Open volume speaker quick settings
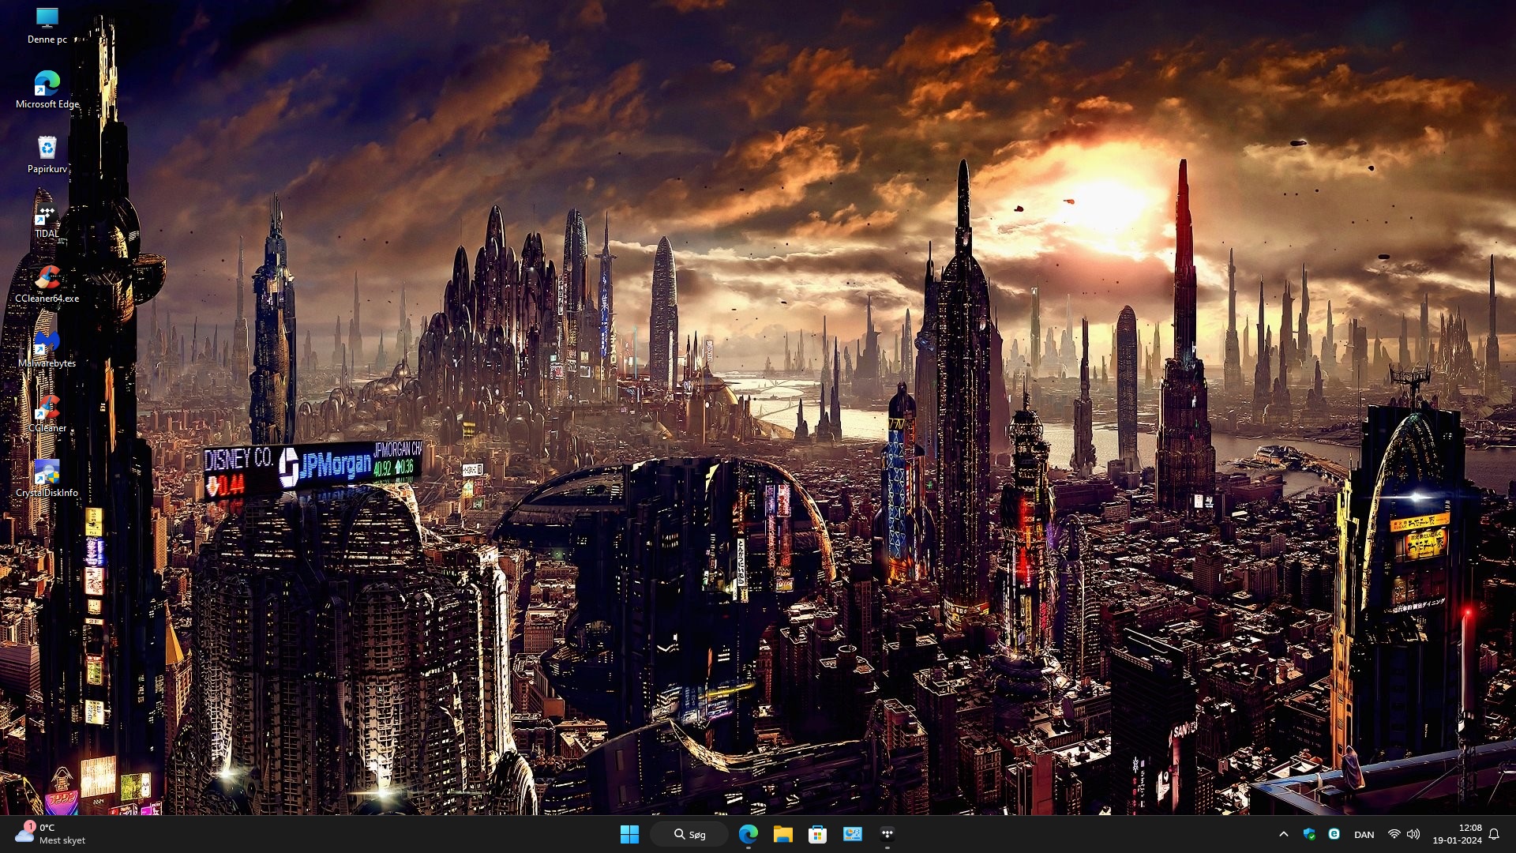This screenshot has width=1516, height=853. (x=1413, y=834)
